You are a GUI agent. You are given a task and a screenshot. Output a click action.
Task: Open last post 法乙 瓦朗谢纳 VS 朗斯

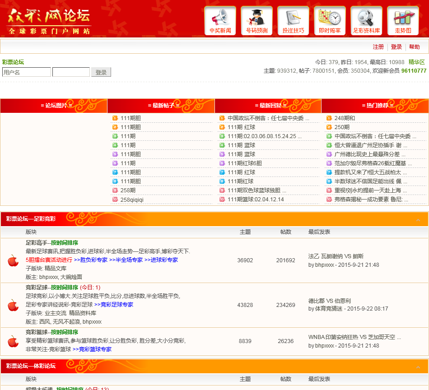point(336,256)
